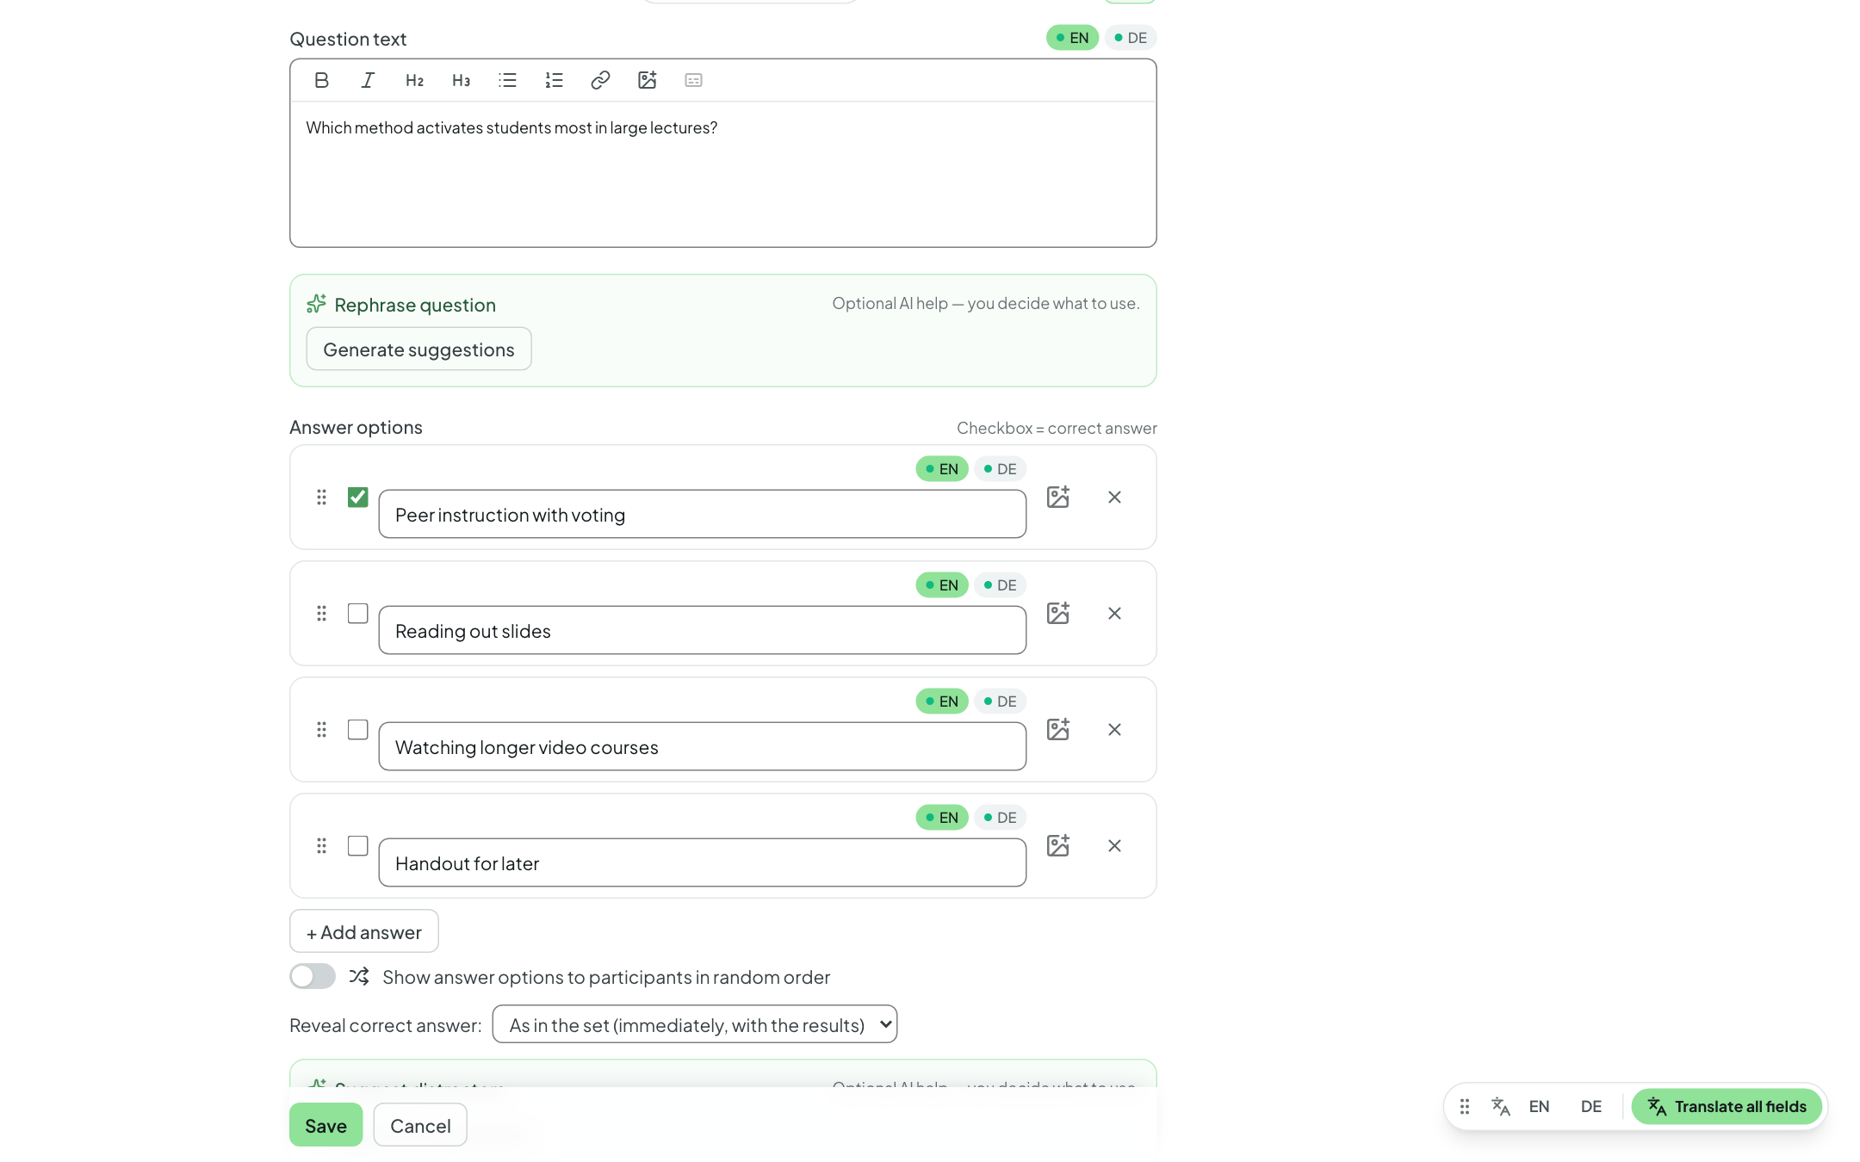This screenshot has width=1860, height=1162.
Task: Select DE for Watching longer video courses
Action: point(1000,702)
